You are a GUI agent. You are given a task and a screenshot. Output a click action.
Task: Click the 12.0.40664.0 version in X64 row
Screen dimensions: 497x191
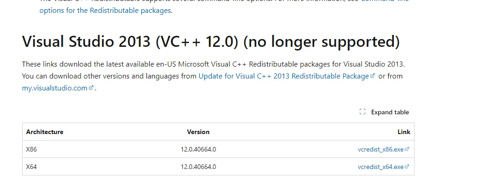pyautogui.click(x=199, y=167)
